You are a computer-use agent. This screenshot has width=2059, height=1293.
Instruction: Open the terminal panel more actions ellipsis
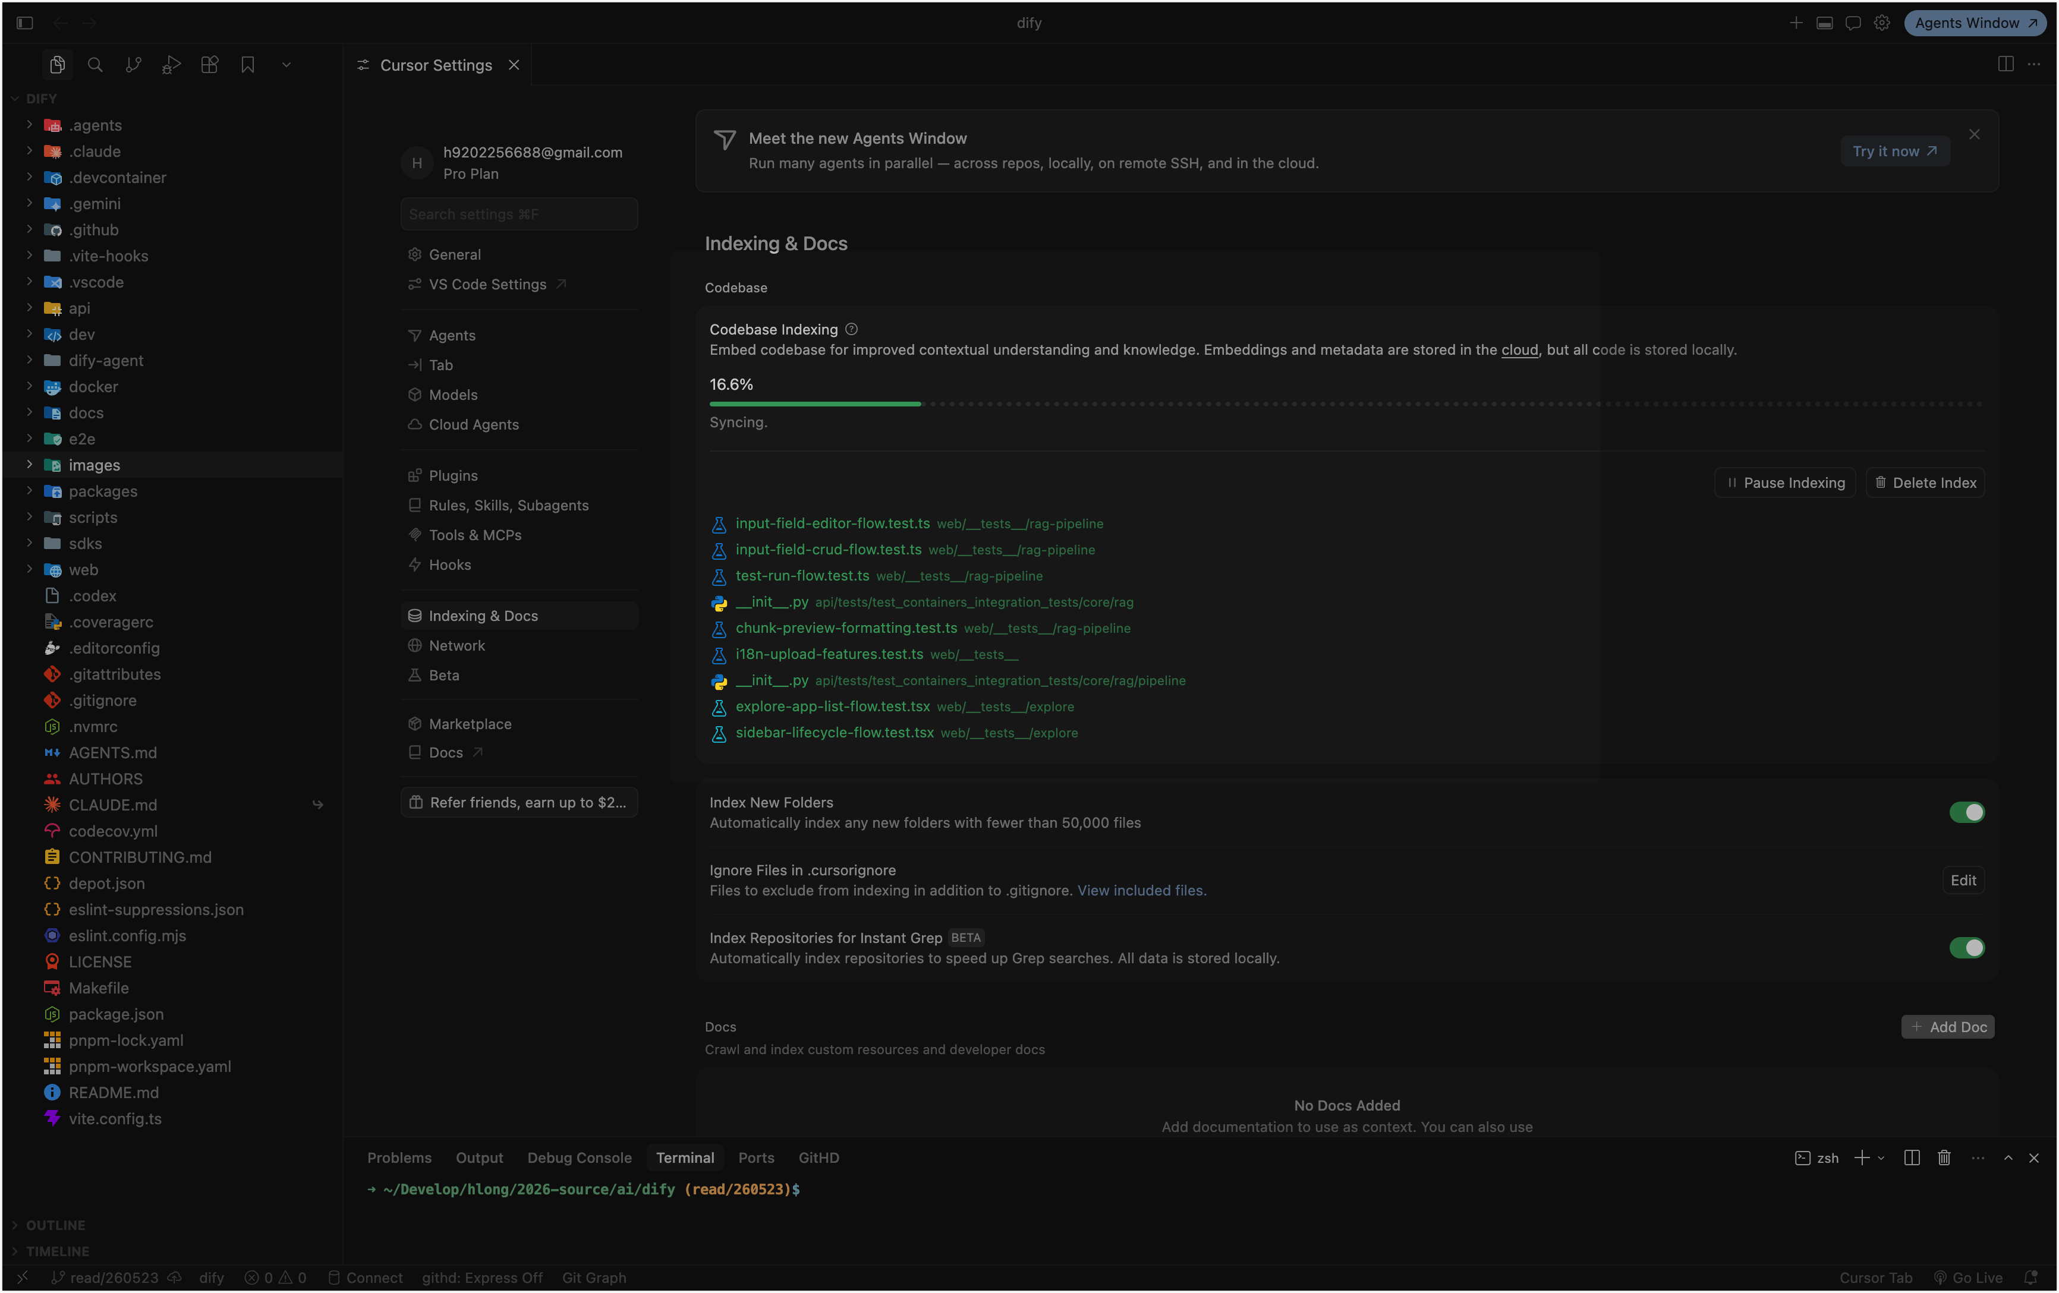coord(1978,1158)
